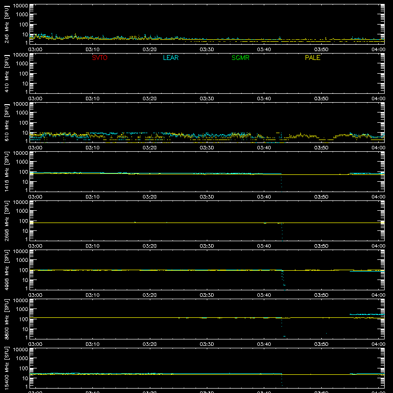Click the yellow flux line in 2695 MHz panel
The height and width of the screenshot is (393, 393).
207,223
